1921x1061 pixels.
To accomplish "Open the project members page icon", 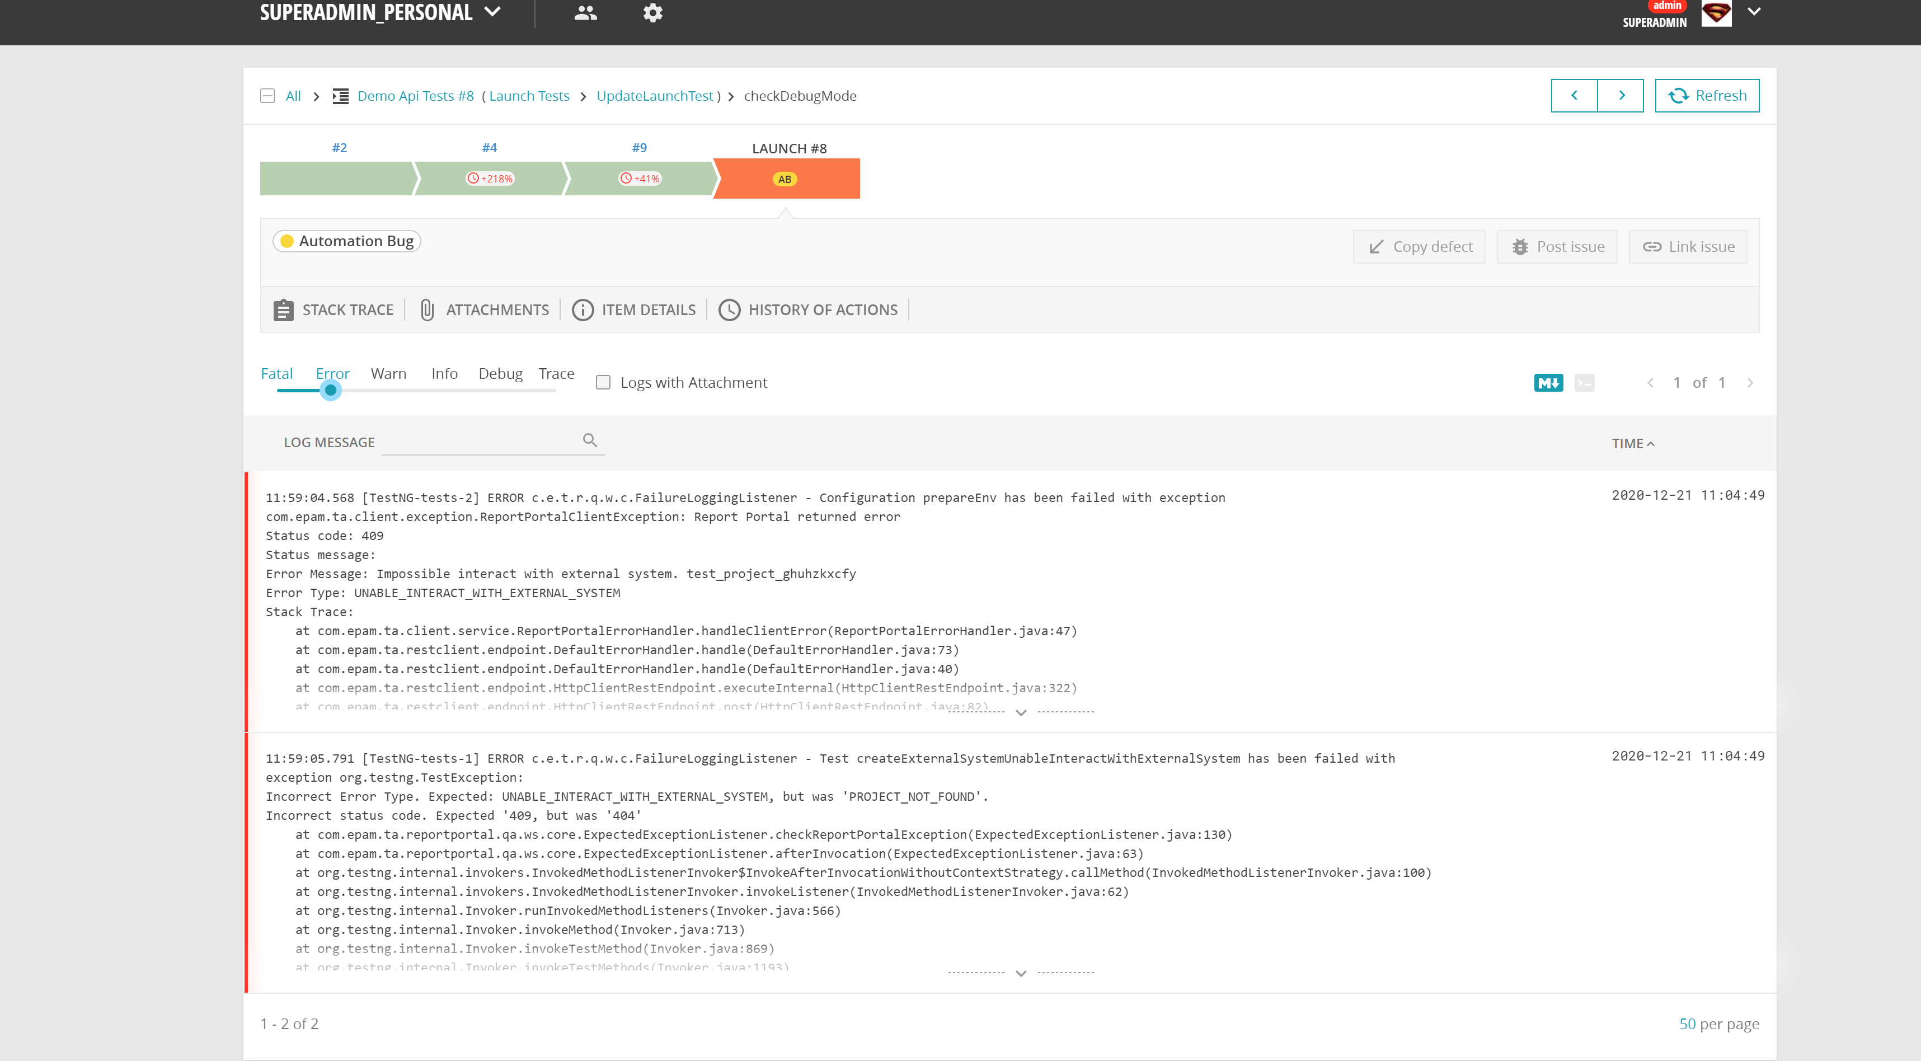I will (x=585, y=13).
